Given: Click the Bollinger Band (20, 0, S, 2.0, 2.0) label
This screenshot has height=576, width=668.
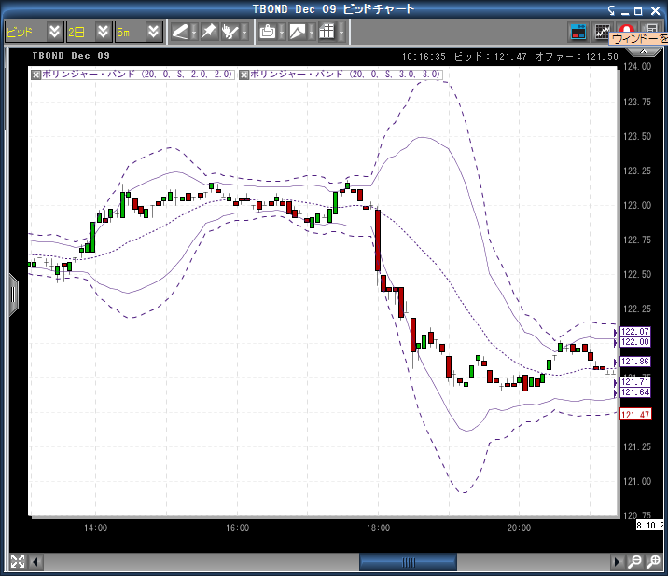Looking at the screenshot, I should point(137,74).
